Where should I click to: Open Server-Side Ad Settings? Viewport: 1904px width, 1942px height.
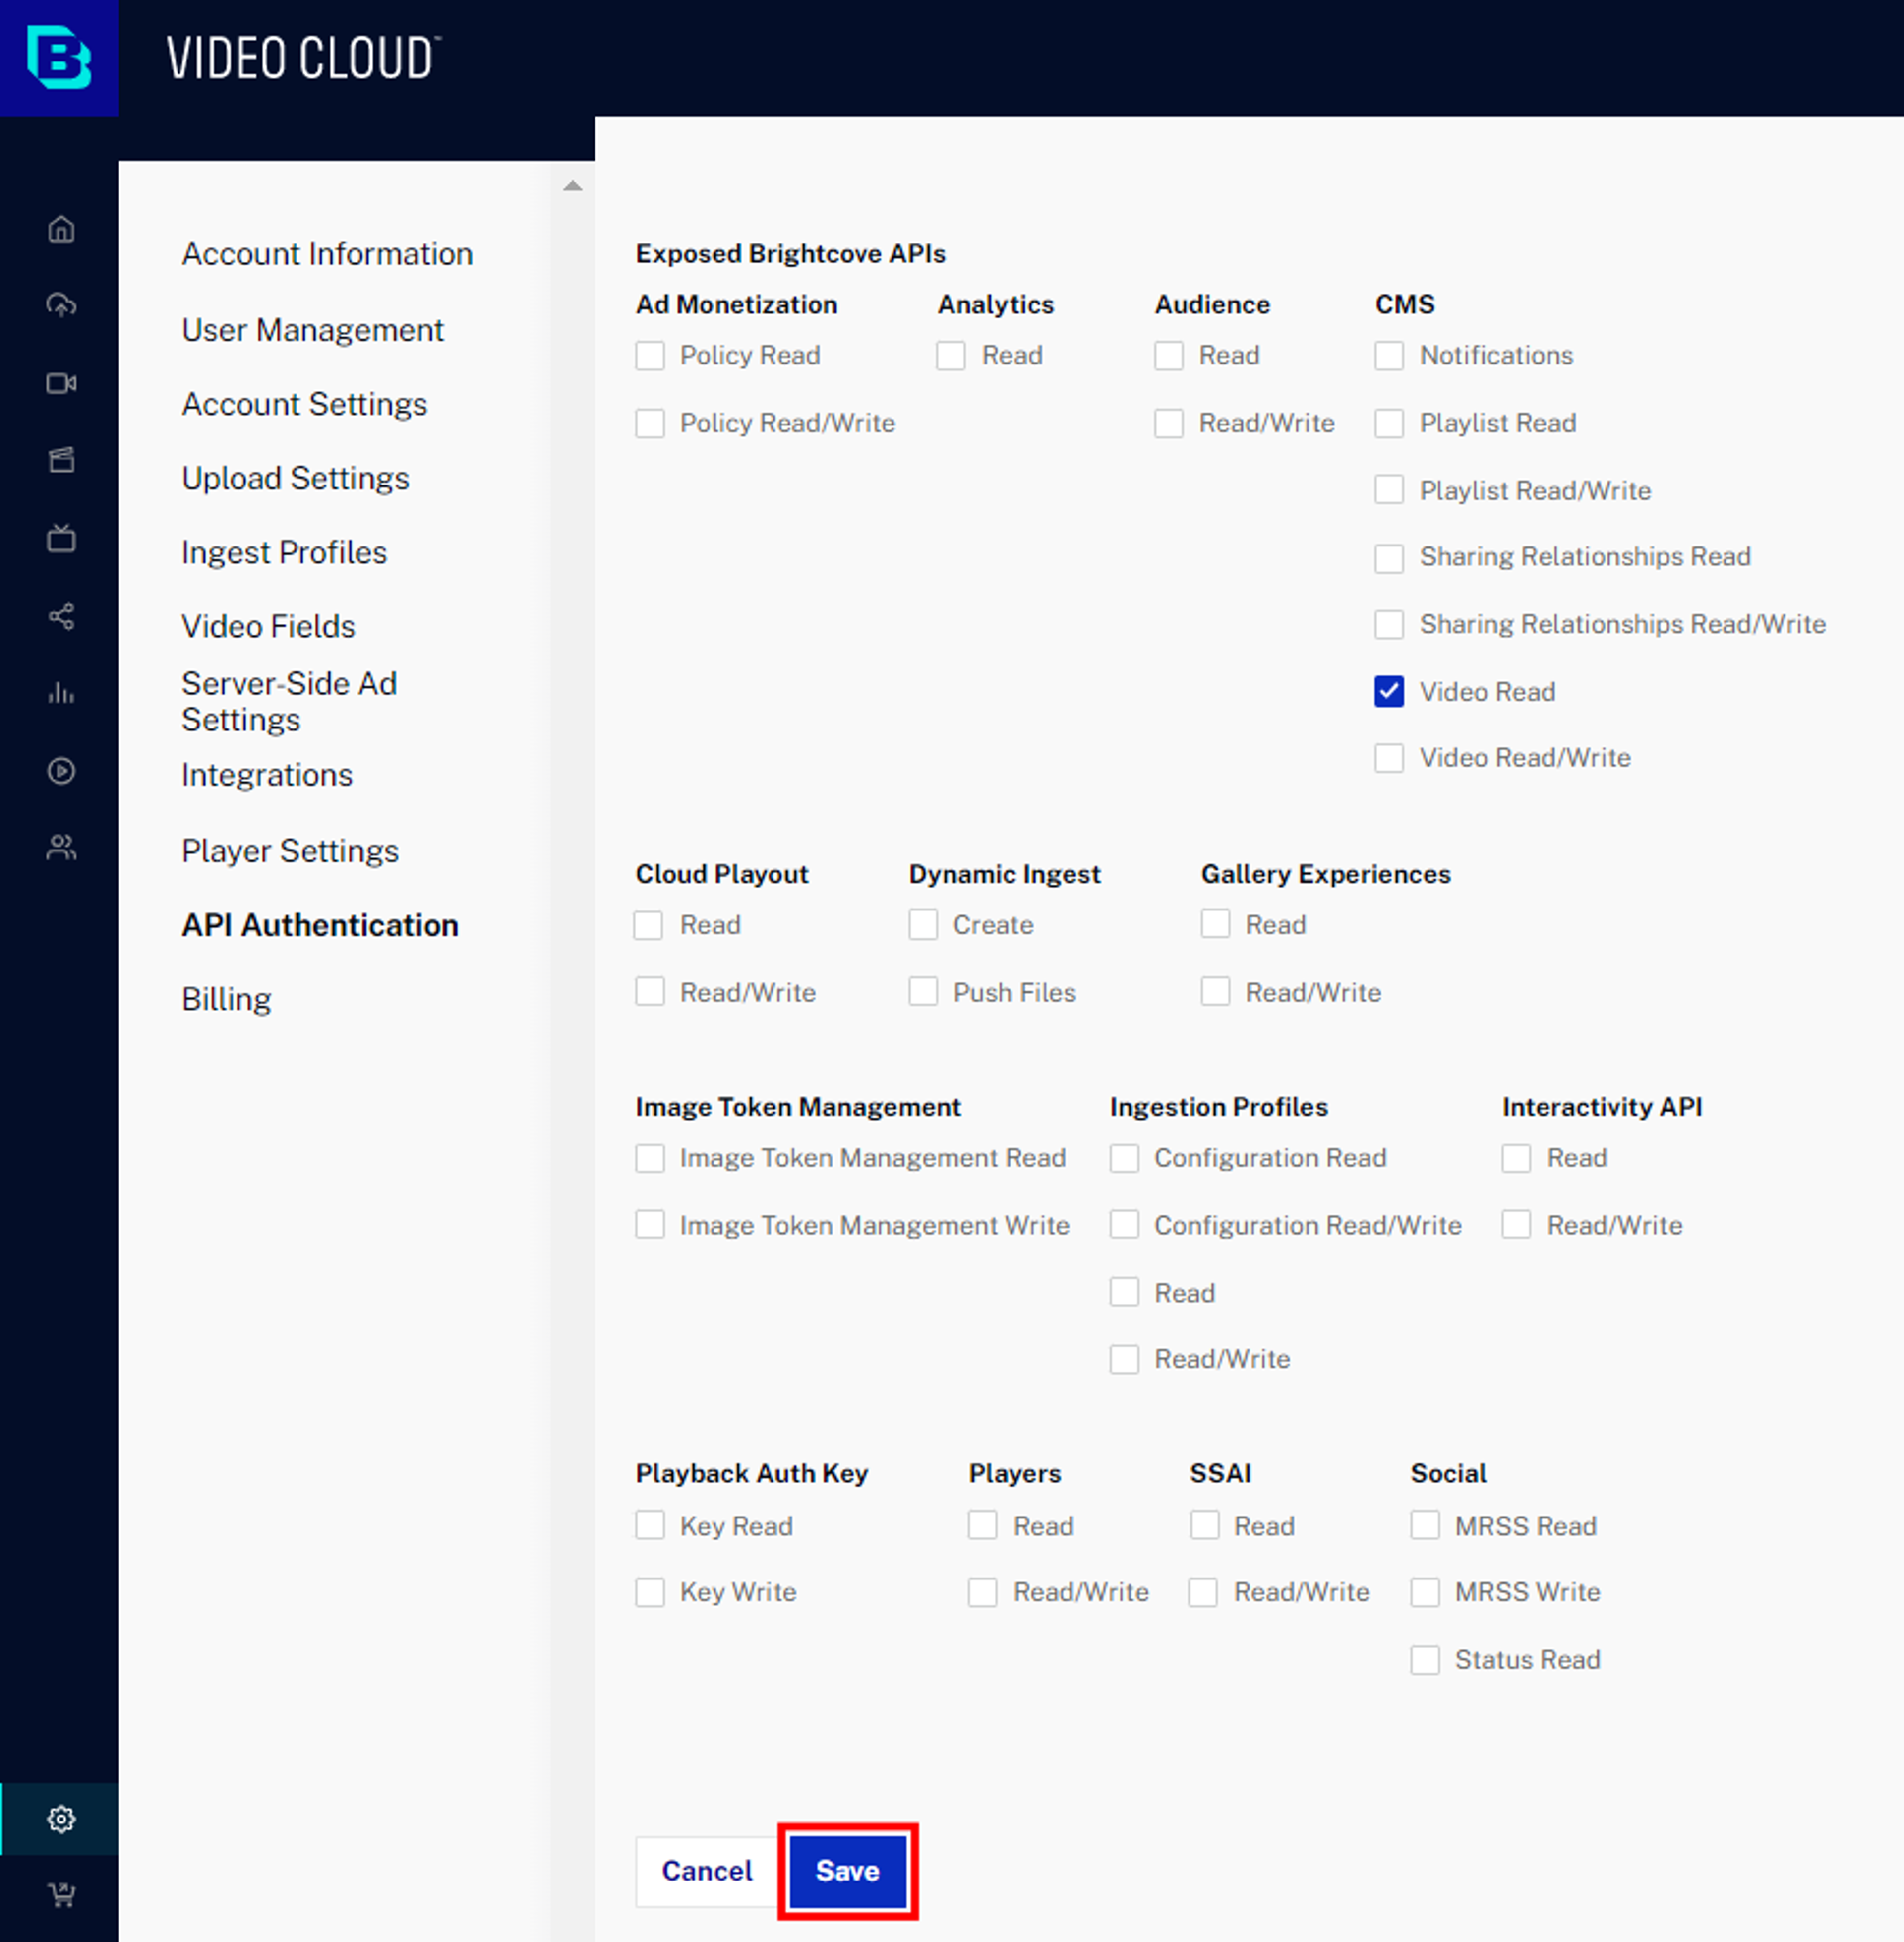289,701
